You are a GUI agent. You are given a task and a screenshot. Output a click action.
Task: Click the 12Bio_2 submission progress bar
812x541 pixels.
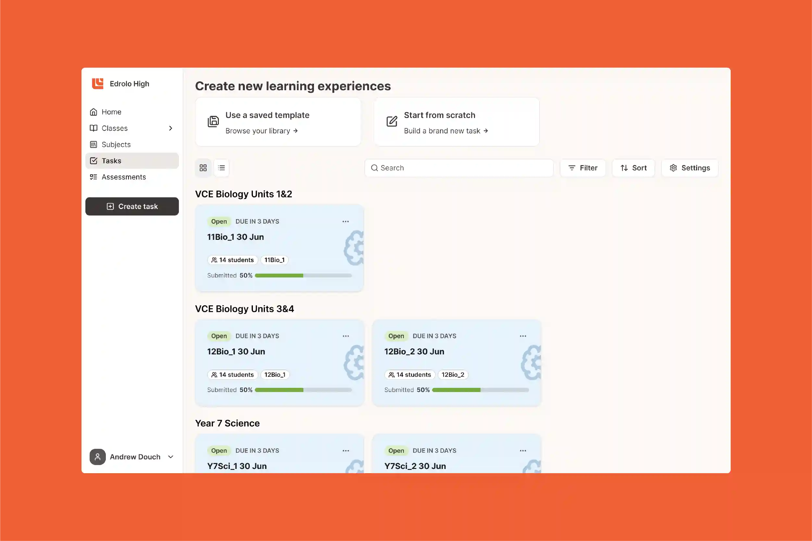[481, 390]
